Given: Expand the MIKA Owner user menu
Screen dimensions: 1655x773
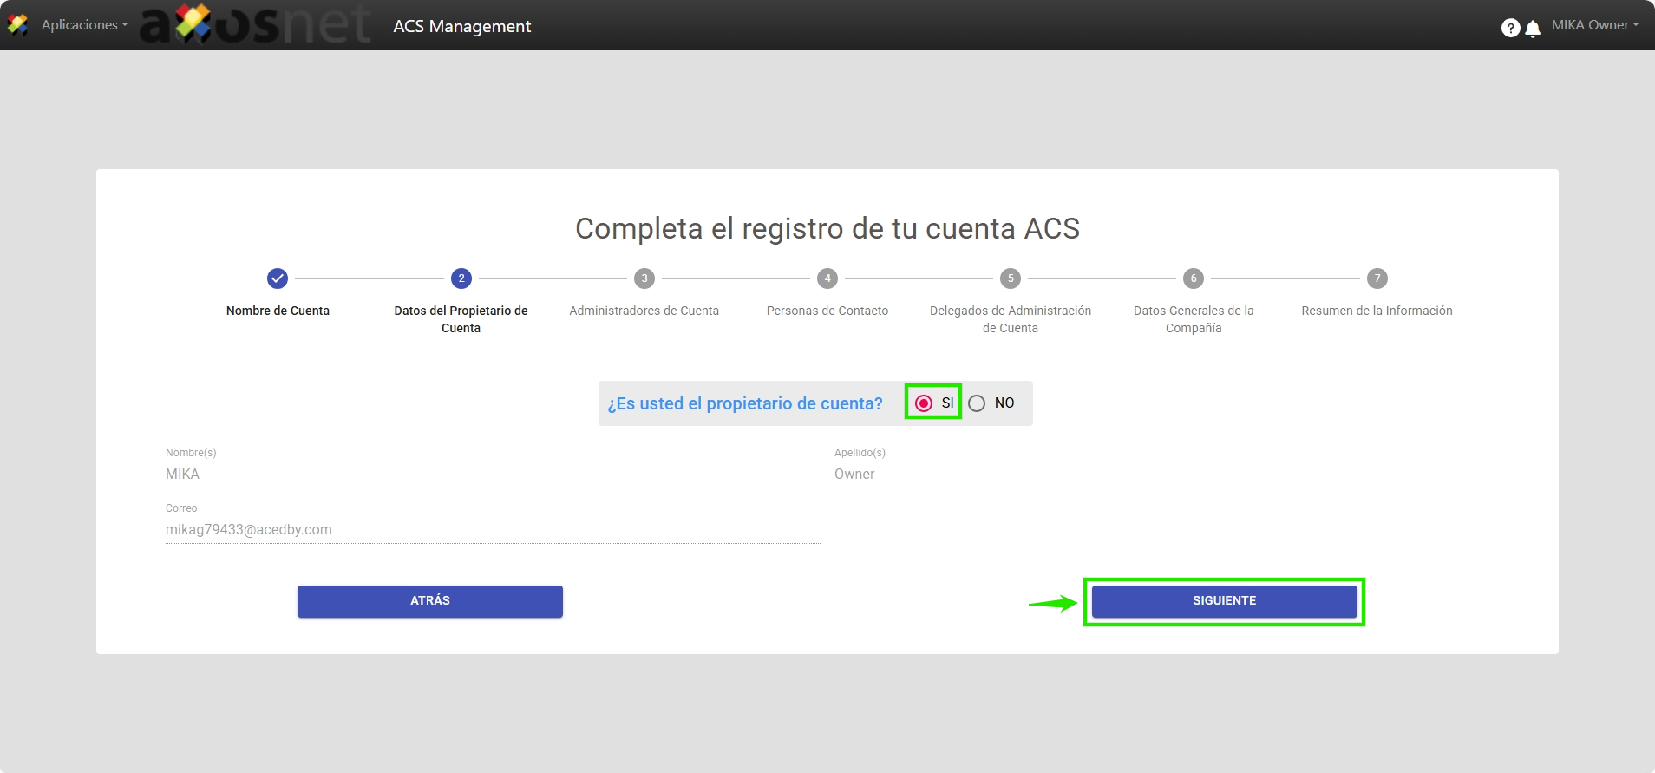Looking at the screenshot, I should [1595, 24].
